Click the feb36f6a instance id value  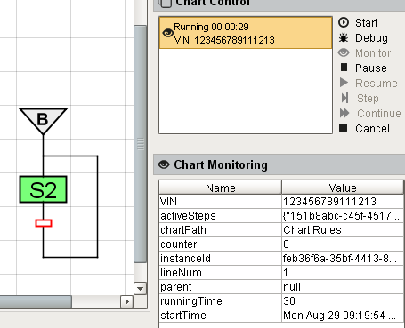pos(343,259)
